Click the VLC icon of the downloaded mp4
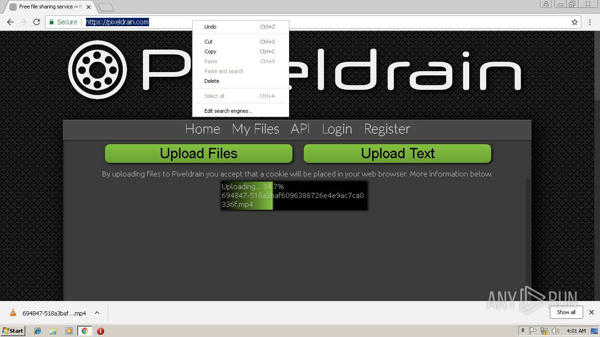The height and width of the screenshot is (337, 600). 13,313
